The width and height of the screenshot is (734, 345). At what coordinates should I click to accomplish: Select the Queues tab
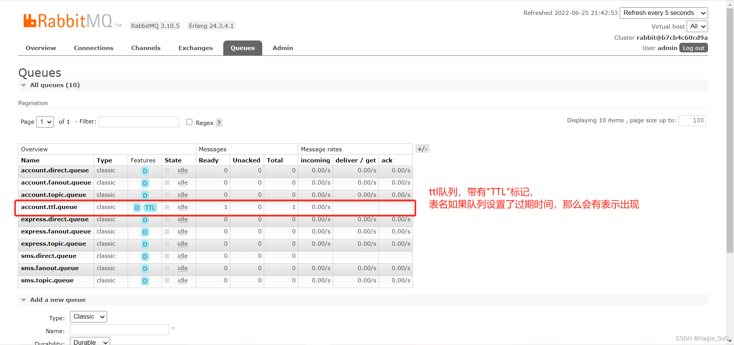[x=242, y=48]
